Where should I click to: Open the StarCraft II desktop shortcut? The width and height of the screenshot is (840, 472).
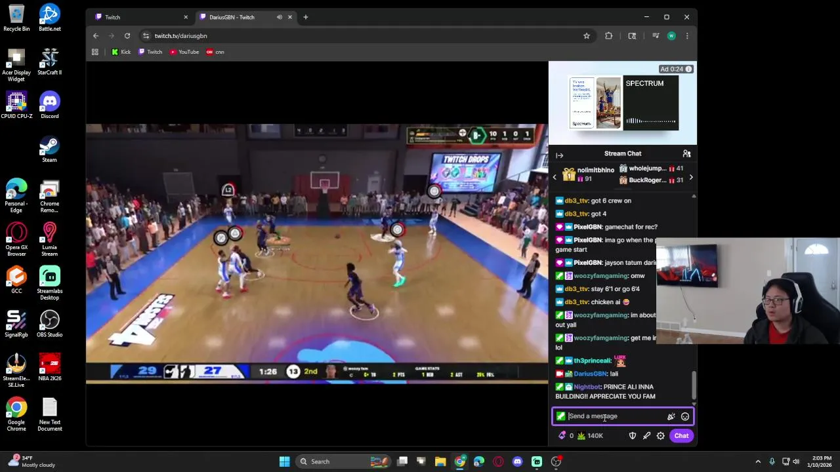(x=49, y=62)
